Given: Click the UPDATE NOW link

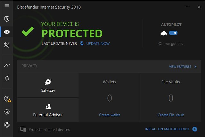Looking at the screenshot, I should point(98,43).
